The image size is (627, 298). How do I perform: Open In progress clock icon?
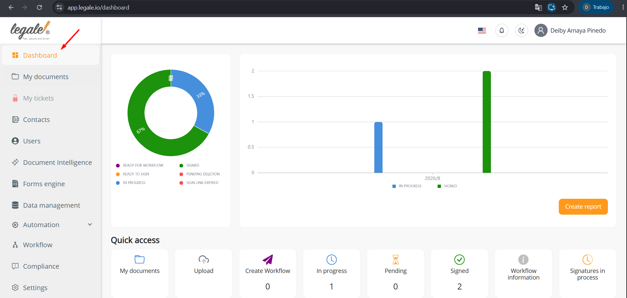[x=331, y=260]
